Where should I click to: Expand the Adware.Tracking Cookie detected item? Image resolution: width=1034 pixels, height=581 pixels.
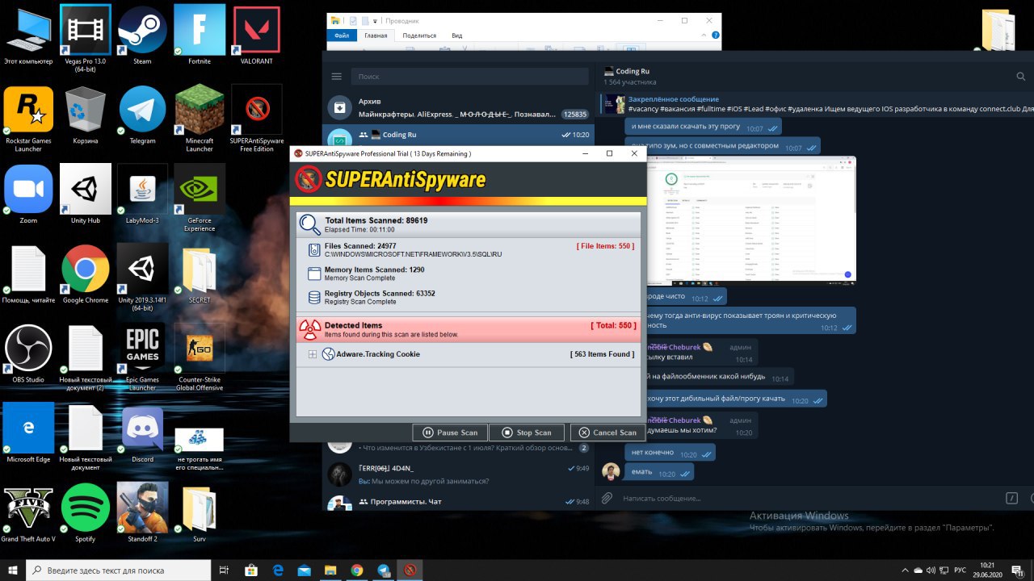pos(313,354)
